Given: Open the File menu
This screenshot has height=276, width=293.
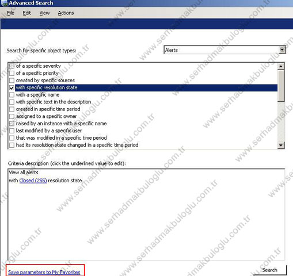Looking at the screenshot, I should point(11,13).
